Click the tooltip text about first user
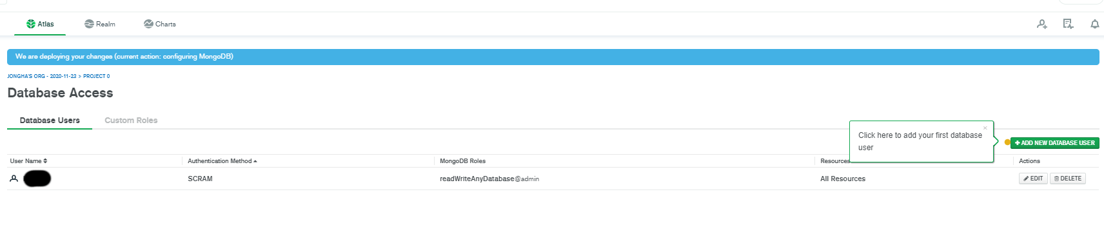This screenshot has height=243, width=1104. click(x=920, y=141)
